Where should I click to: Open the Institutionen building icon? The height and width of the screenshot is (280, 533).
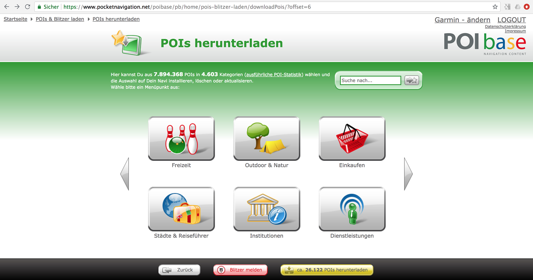coord(266,209)
